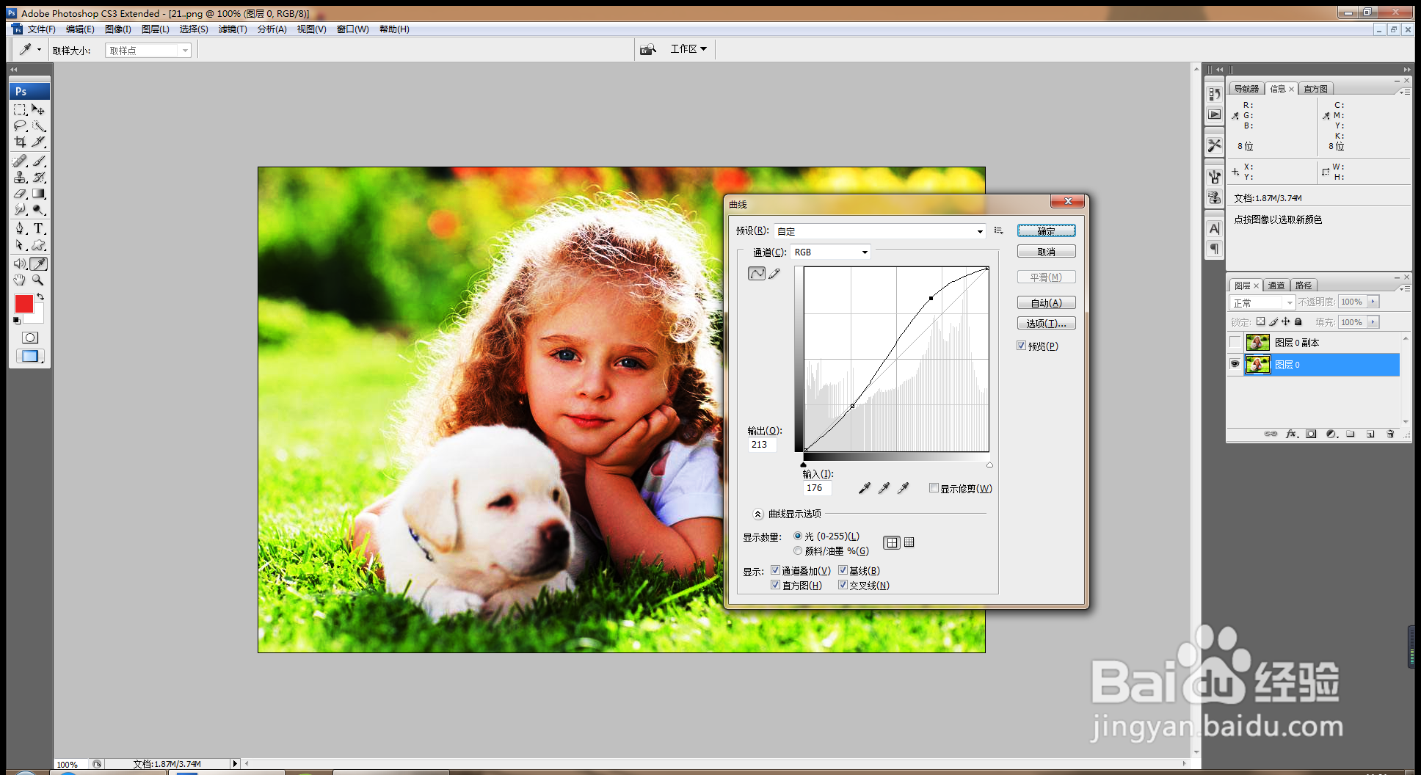
Task: Toggle Quick Mask mode
Action: (x=30, y=338)
